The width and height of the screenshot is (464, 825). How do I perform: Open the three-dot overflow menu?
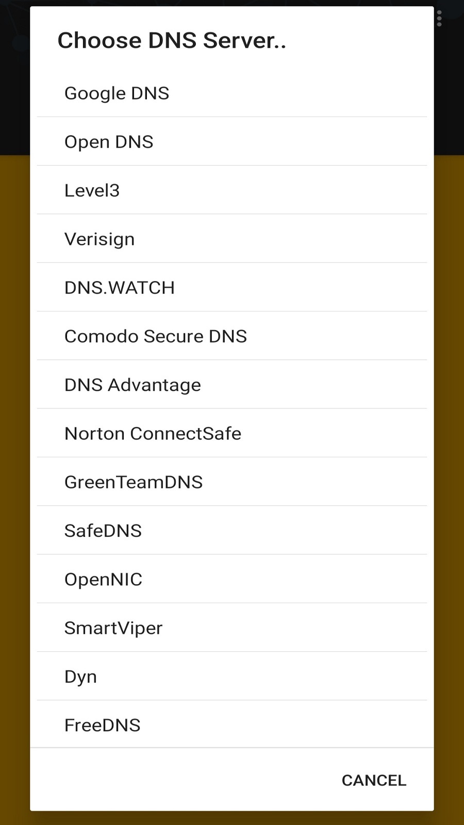coord(439,19)
